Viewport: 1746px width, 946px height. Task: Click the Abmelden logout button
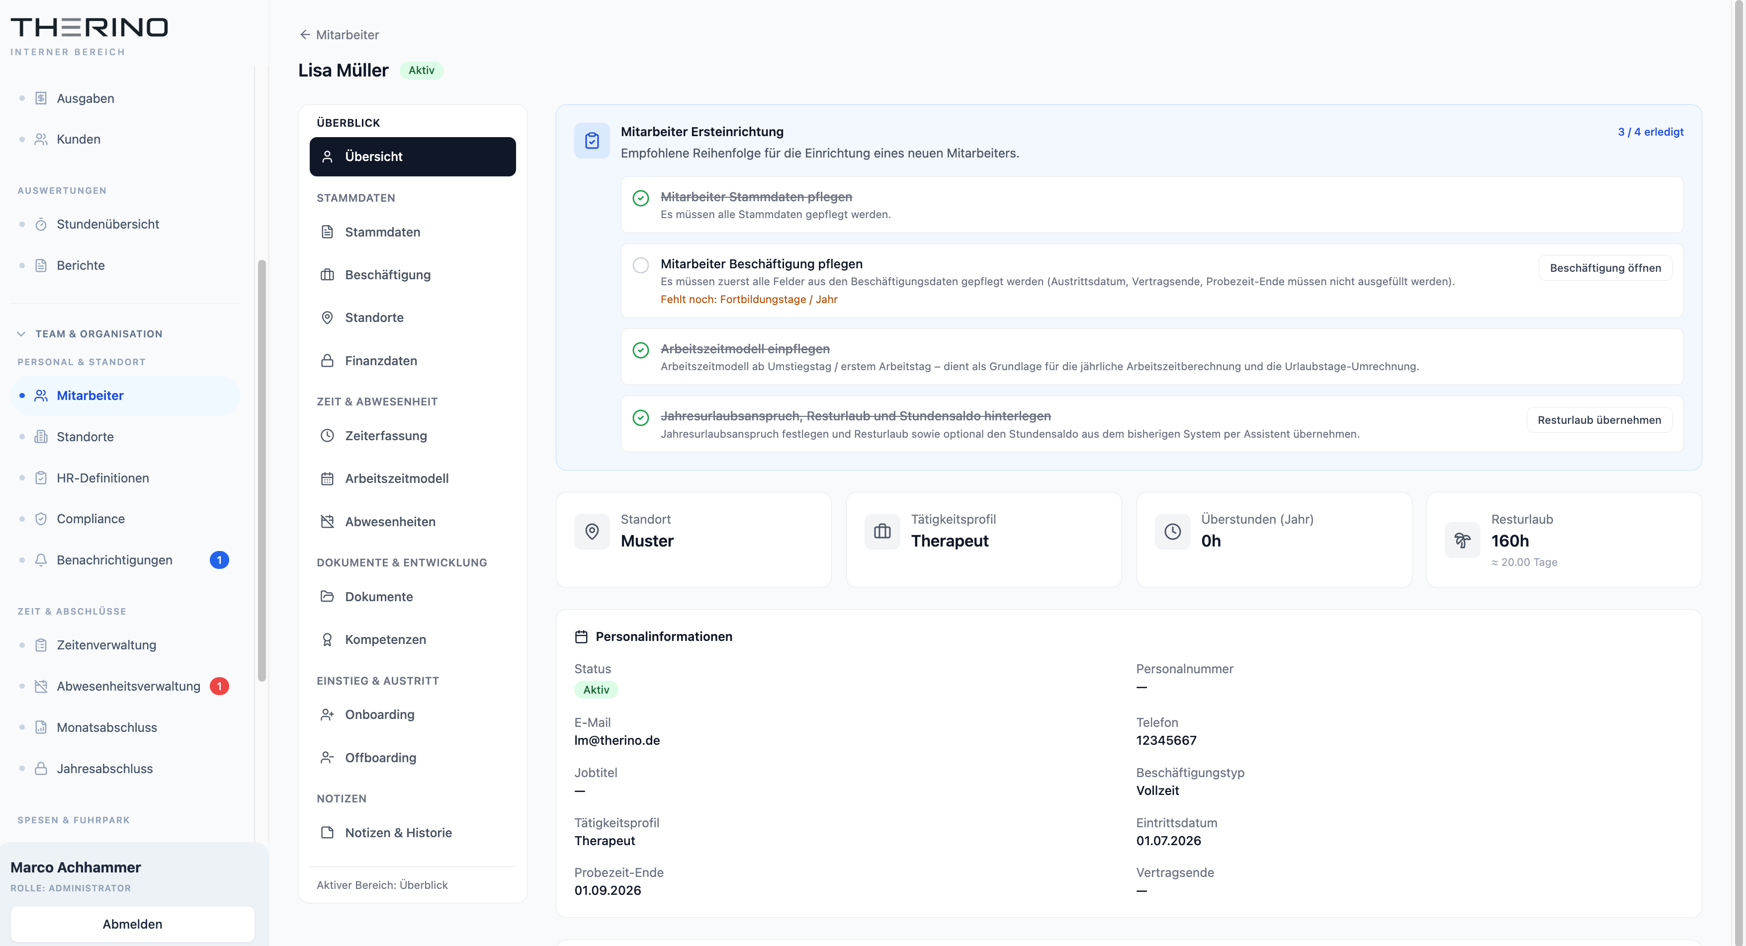pos(132,924)
